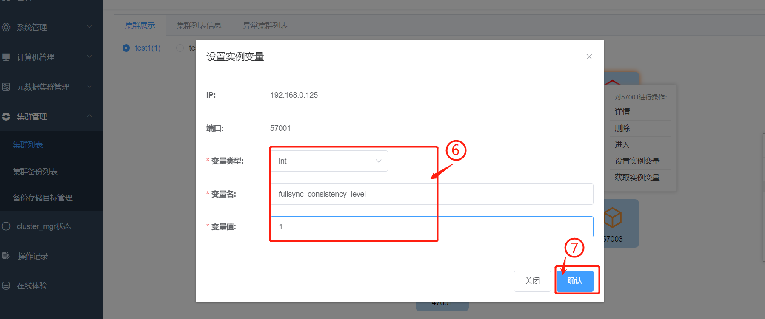
Task: Click the cluster_mgr状态 icon
Action: click(6, 226)
